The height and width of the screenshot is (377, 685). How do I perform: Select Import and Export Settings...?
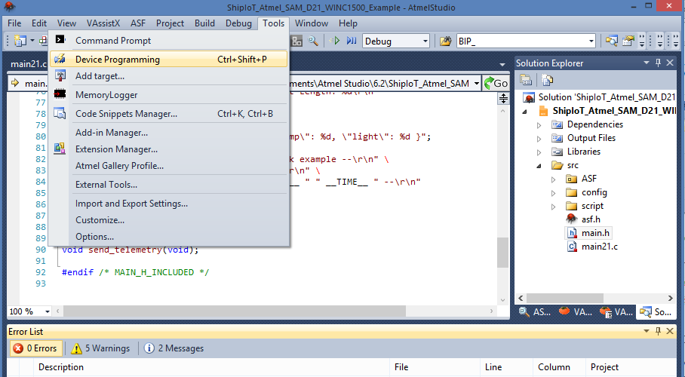click(x=169, y=203)
